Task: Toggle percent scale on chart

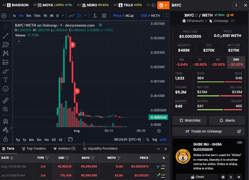Action: pyautogui.click(x=148, y=140)
